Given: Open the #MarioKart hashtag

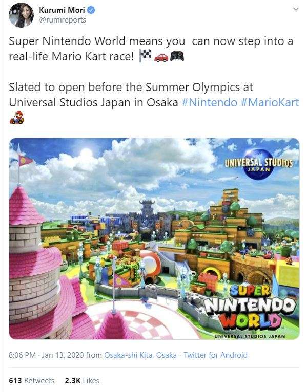Looking at the screenshot, I should [x=270, y=102].
